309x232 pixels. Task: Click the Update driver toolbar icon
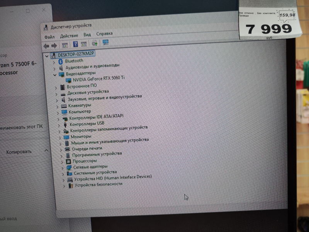pos(95,43)
